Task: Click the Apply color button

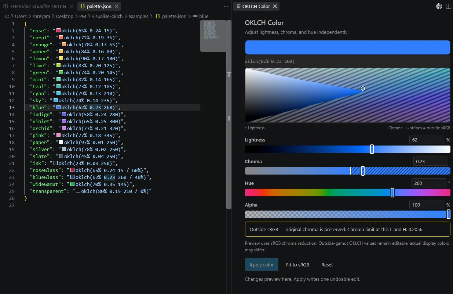Action: pos(262,265)
